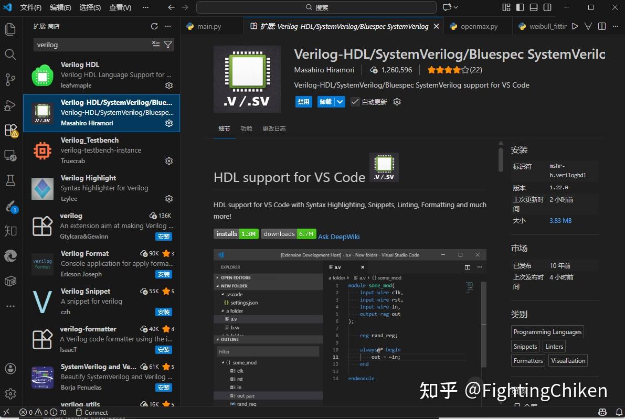This screenshot has height=419, width=625.
Task: Toggle the extensions filter icon
Action: click(x=167, y=45)
